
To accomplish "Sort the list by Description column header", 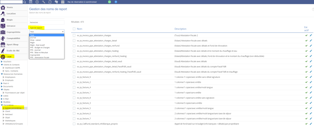I will coord(180,29).
